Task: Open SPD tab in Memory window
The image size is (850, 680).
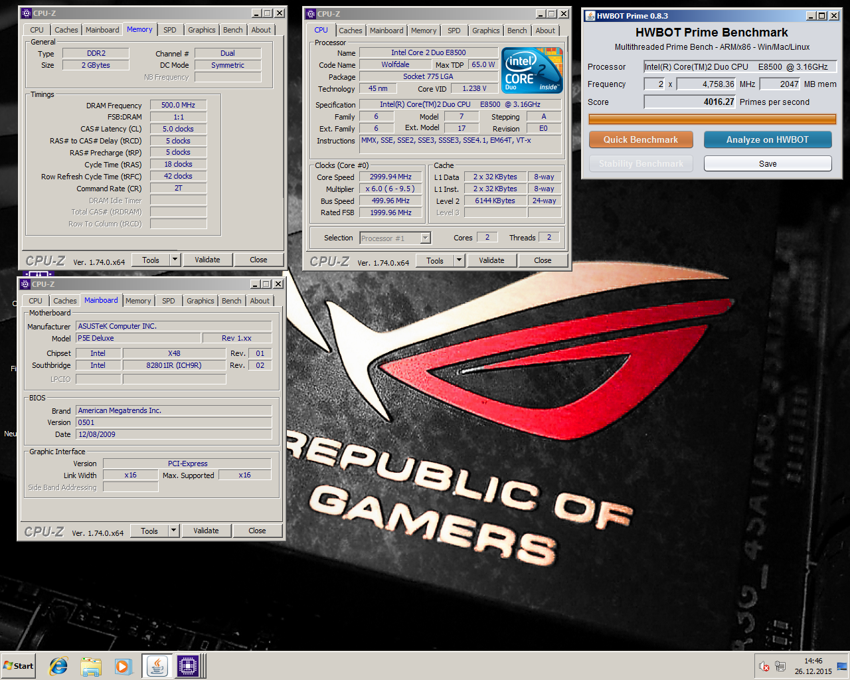Action: coord(170,30)
